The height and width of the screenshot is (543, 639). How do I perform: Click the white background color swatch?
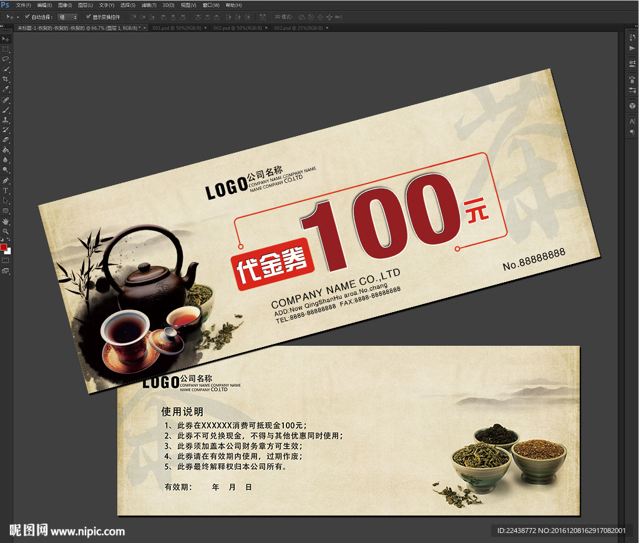8,252
